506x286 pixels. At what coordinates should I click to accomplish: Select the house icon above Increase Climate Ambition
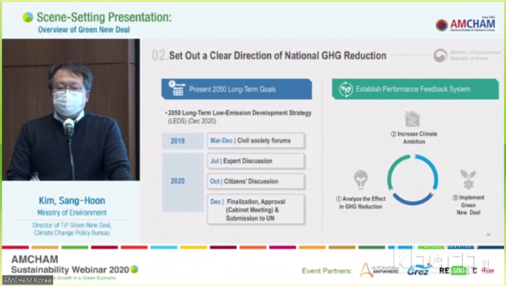pyautogui.click(x=412, y=119)
